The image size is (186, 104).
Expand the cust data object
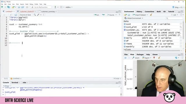125,24
